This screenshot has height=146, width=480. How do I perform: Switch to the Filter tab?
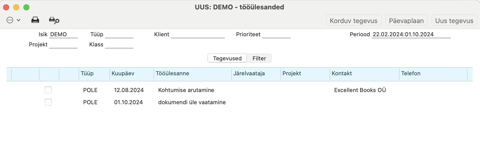[259, 58]
